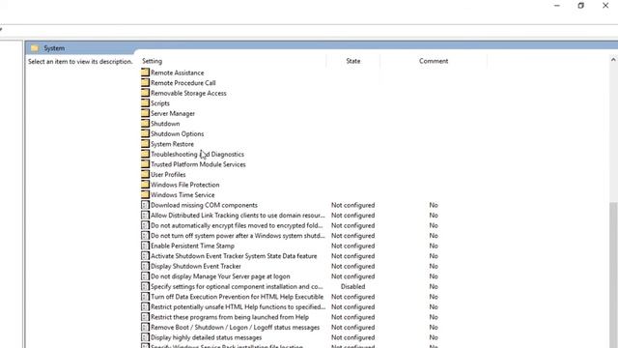Open the Windows Time Service folder icon

click(145, 195)
